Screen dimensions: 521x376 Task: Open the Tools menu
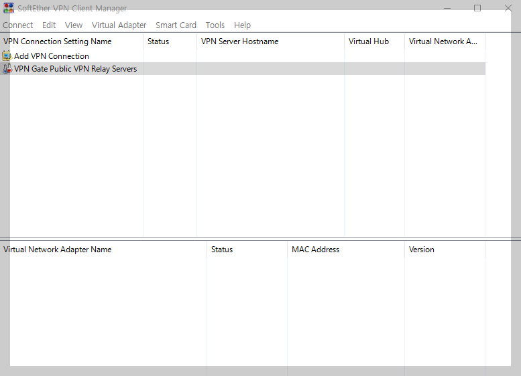click(215, 25)
